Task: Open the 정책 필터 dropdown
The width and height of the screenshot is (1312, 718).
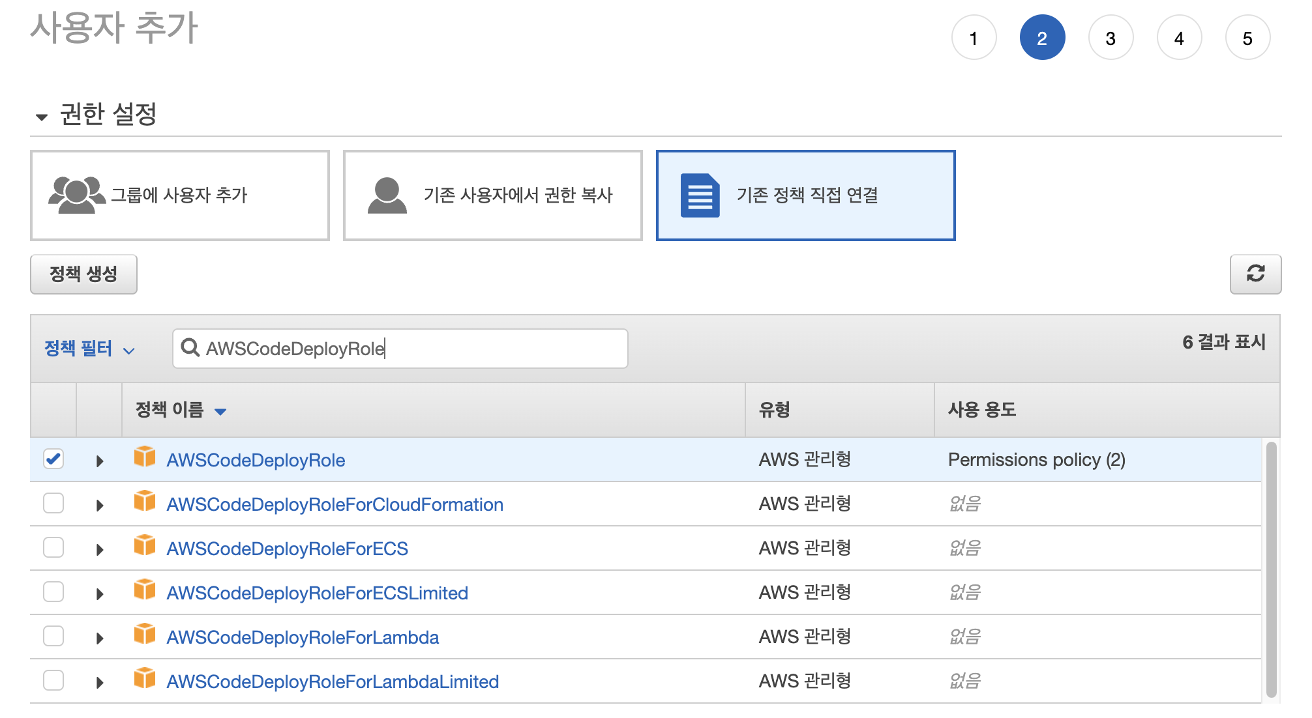Action: point(89,349)
